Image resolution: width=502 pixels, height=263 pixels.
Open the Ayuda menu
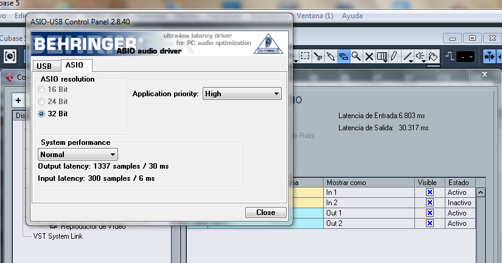(x=352, y=16)
